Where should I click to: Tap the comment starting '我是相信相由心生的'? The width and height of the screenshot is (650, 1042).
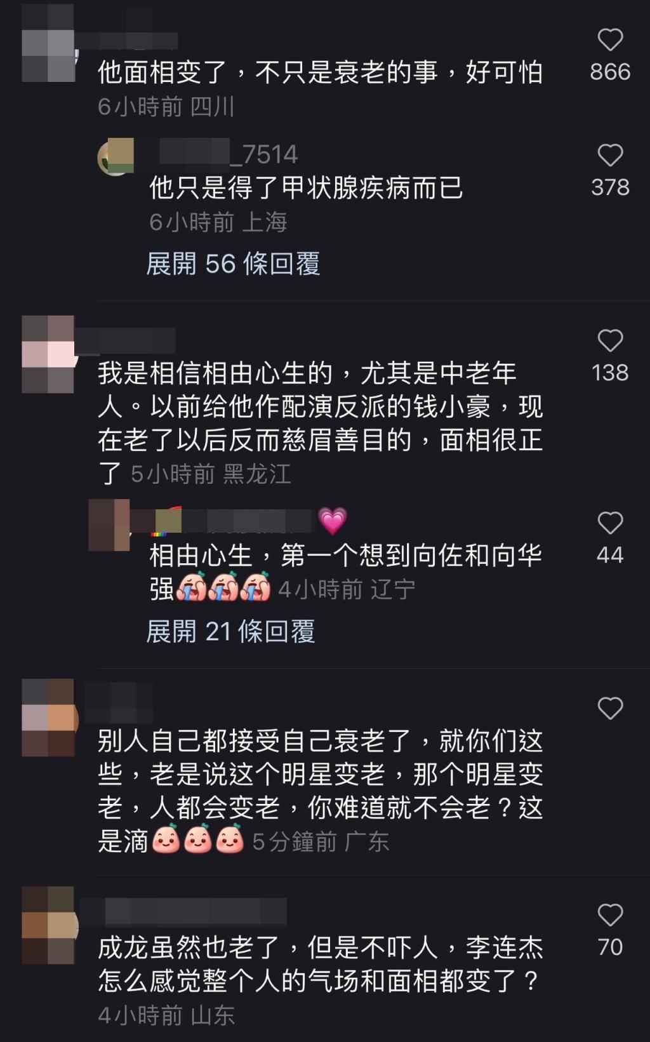pyautogui.click(x=321, y=423)
